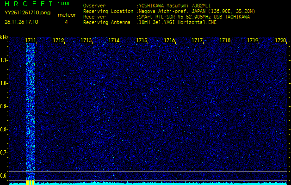Click the 1719 time axis label

(253, 40)
